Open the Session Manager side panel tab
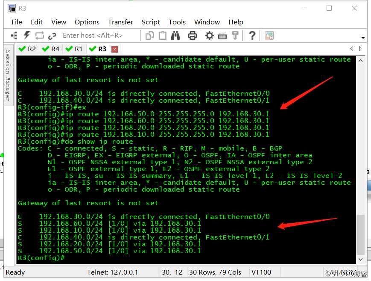371x281 pixels. (x=8, y=75)
